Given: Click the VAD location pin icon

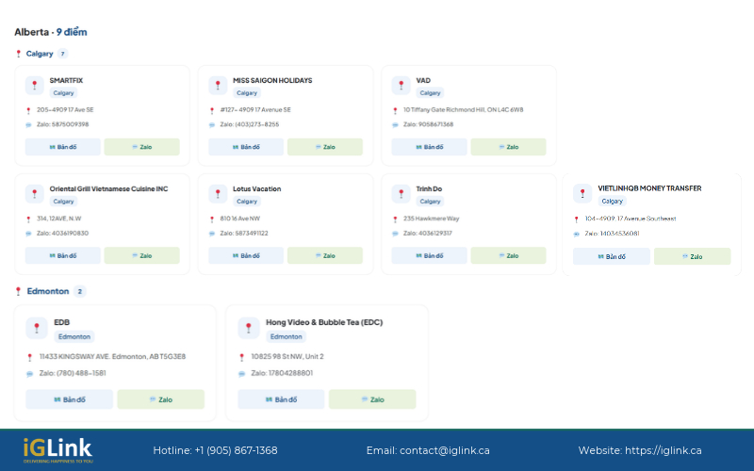Looking at the screenshot, I should (x=402, y=85).
